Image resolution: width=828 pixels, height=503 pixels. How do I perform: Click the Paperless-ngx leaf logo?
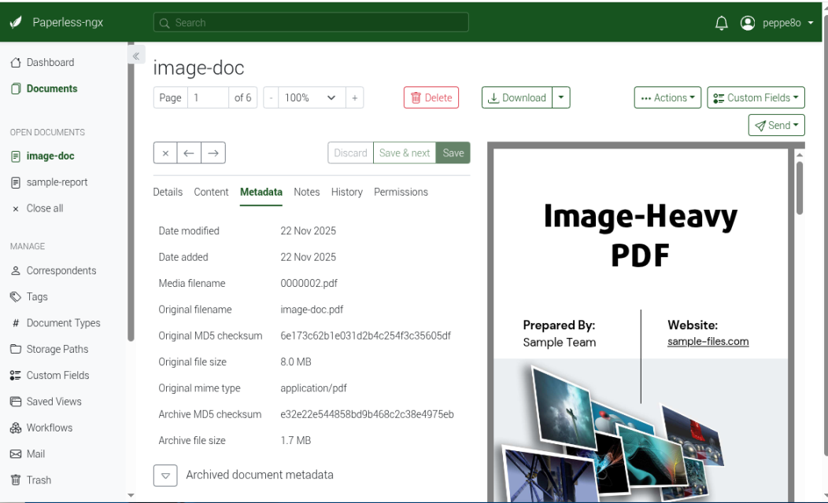pyautogui.click(x=17, y=22)
